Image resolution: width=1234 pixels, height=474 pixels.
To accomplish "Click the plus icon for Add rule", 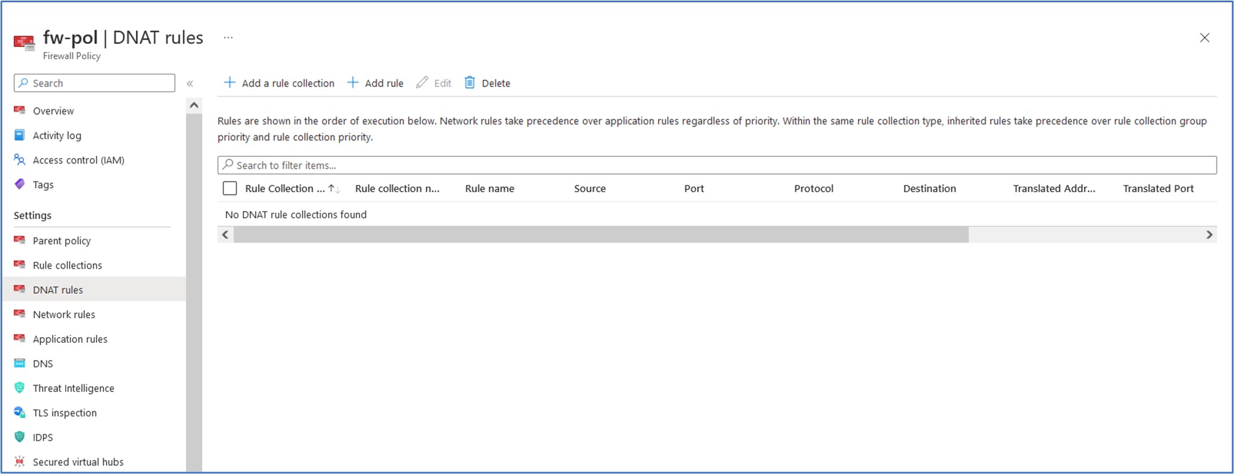I will pos(353,83).
